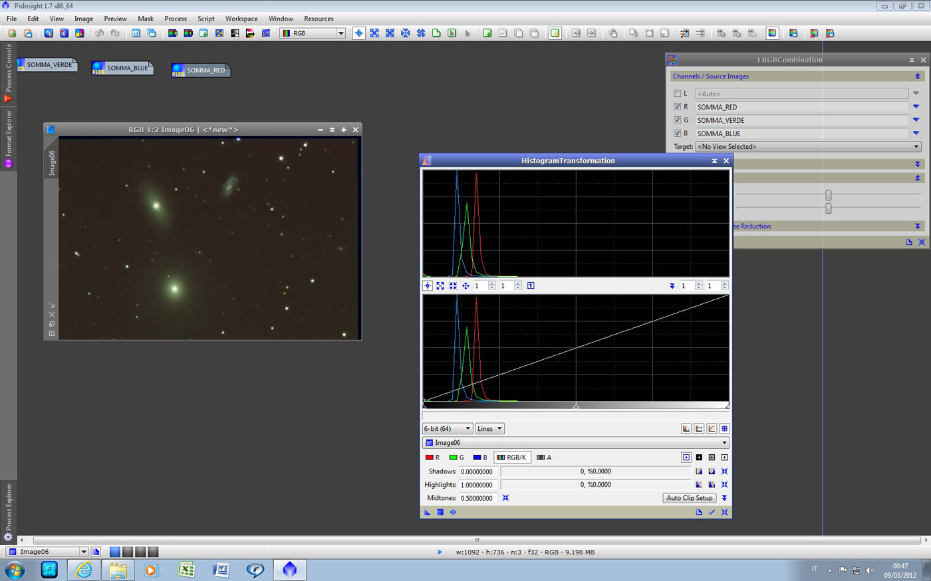
Task: Click Apply square icon in HistogramTransformation
Action: click(440, 512)
